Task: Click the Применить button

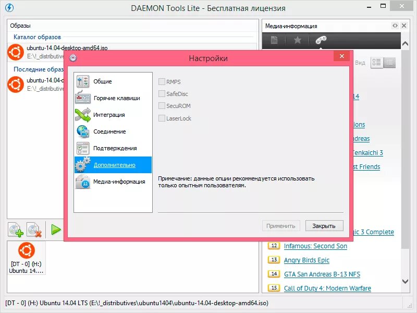Action: (281, 226)
